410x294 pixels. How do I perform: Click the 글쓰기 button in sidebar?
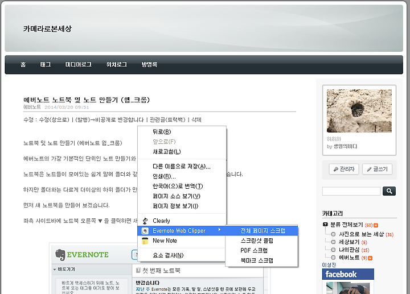pos(377,169)
